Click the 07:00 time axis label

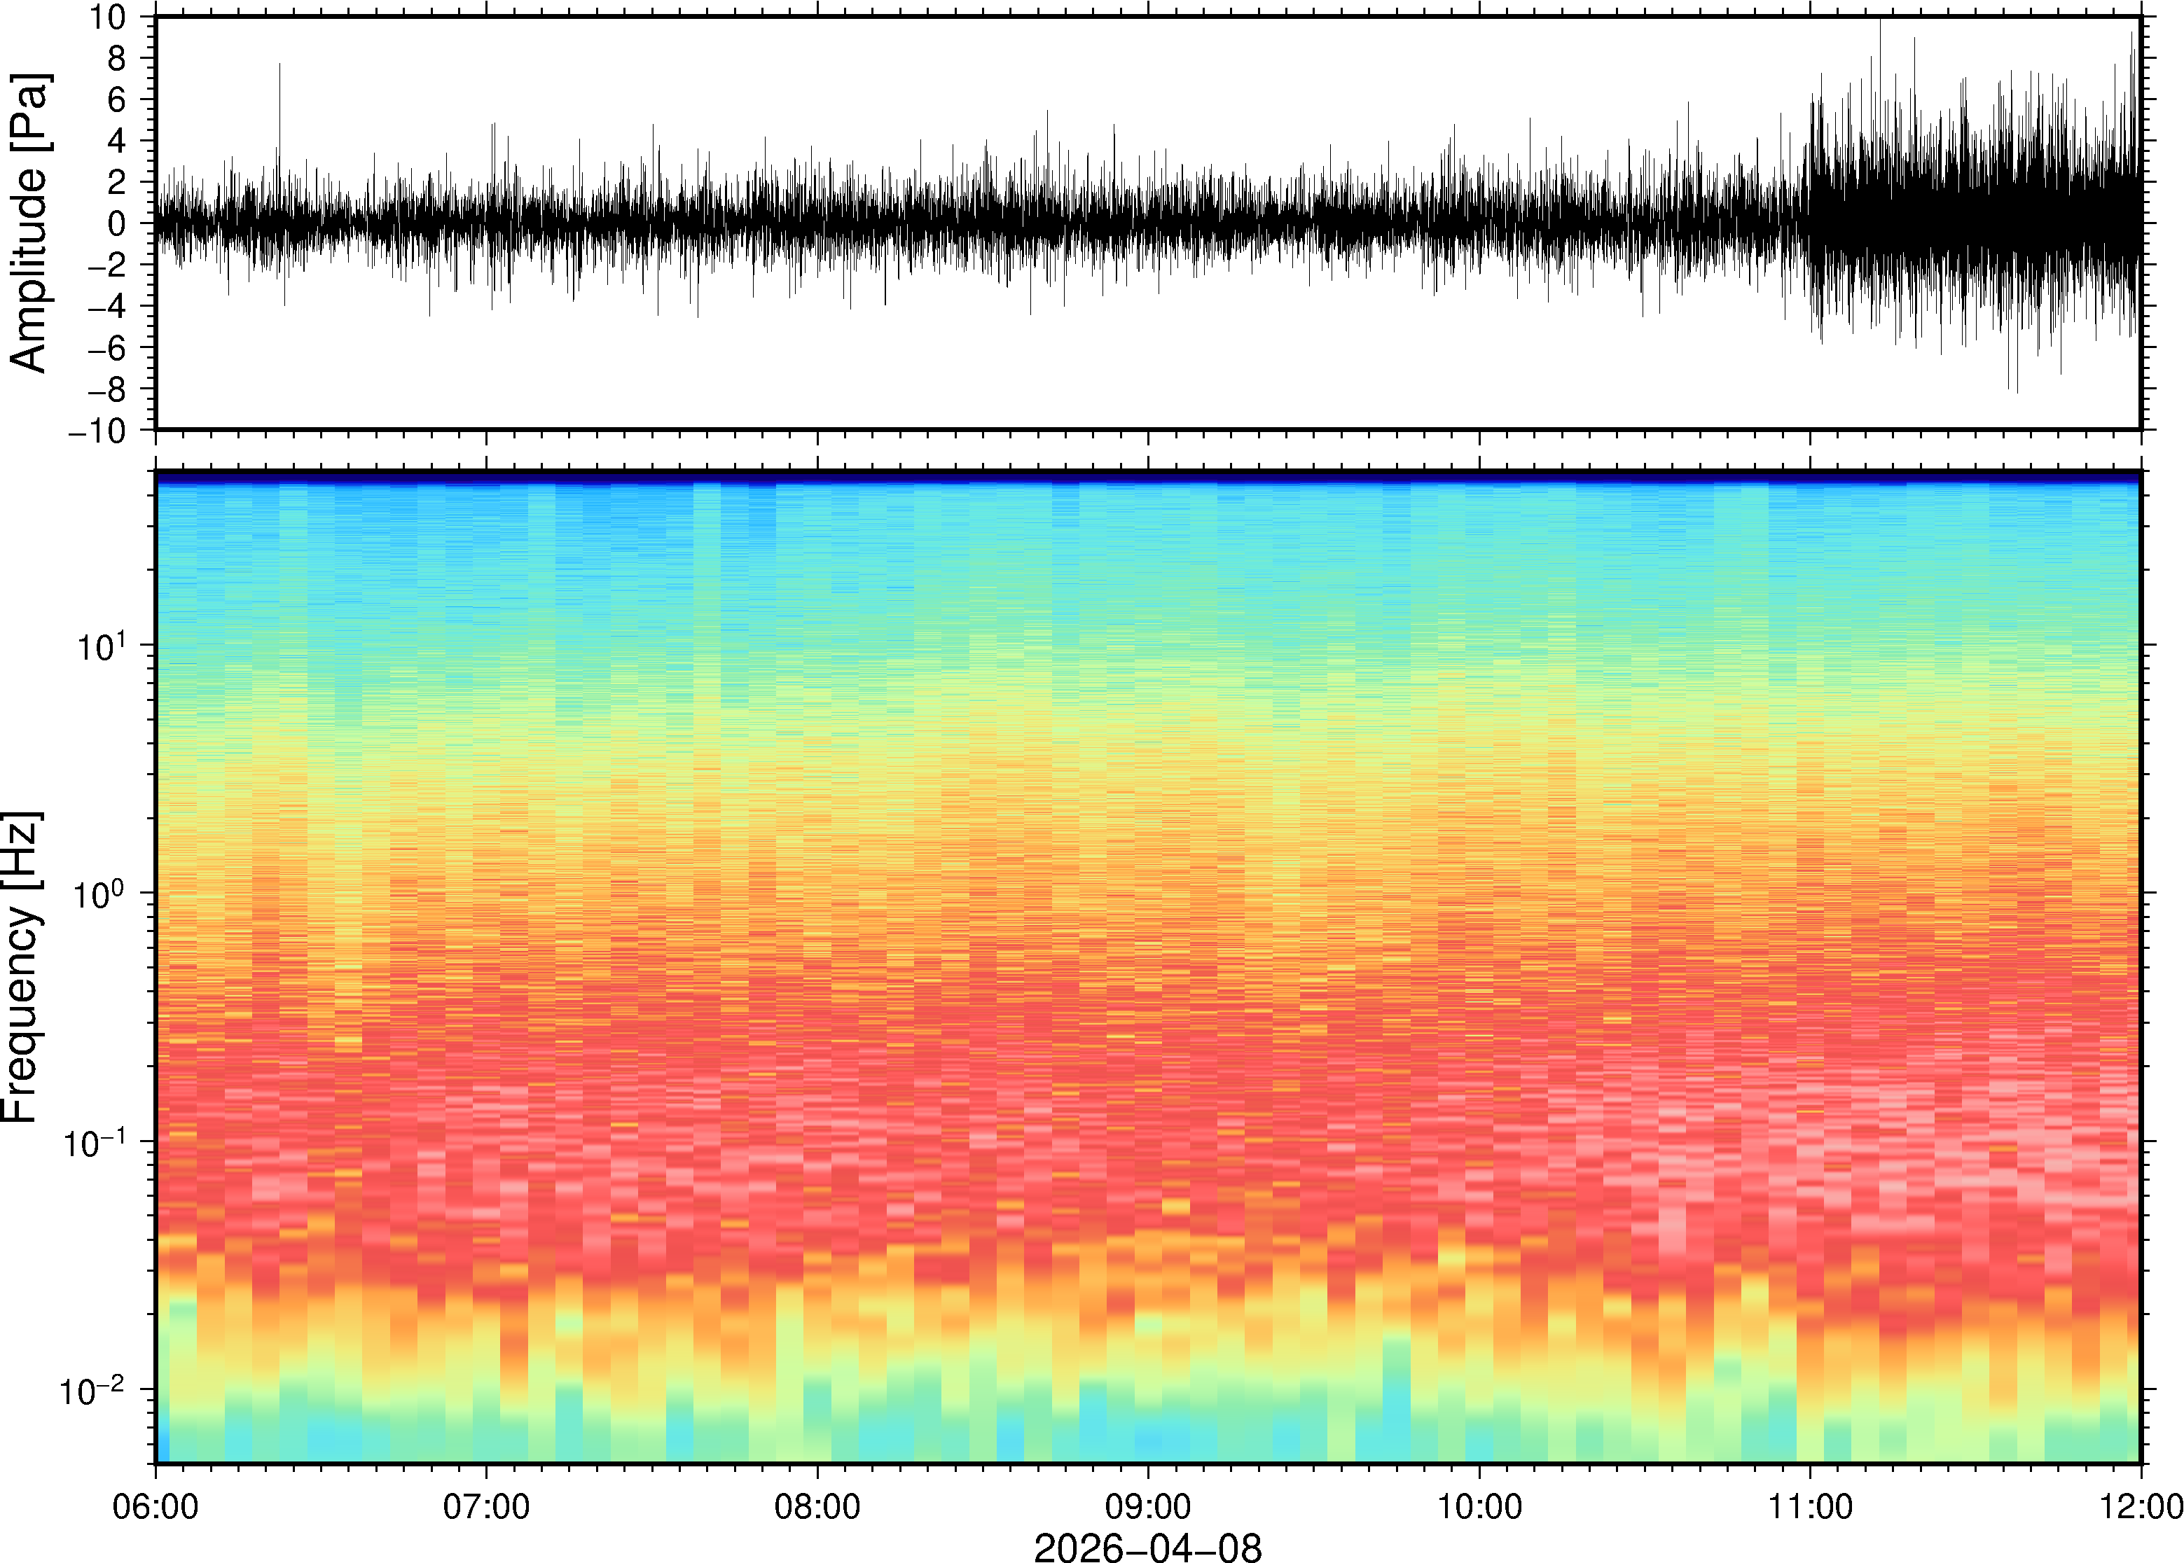[486, 1506]
